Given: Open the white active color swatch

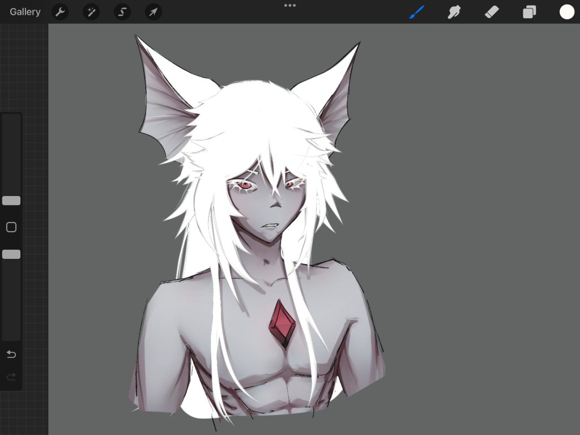Looking at the screenshot, I should point(567,12).
